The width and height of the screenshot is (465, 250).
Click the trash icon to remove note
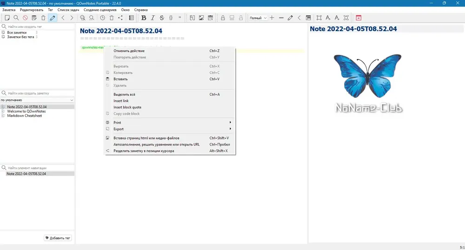pyautogui.click(x=43, y=18)
